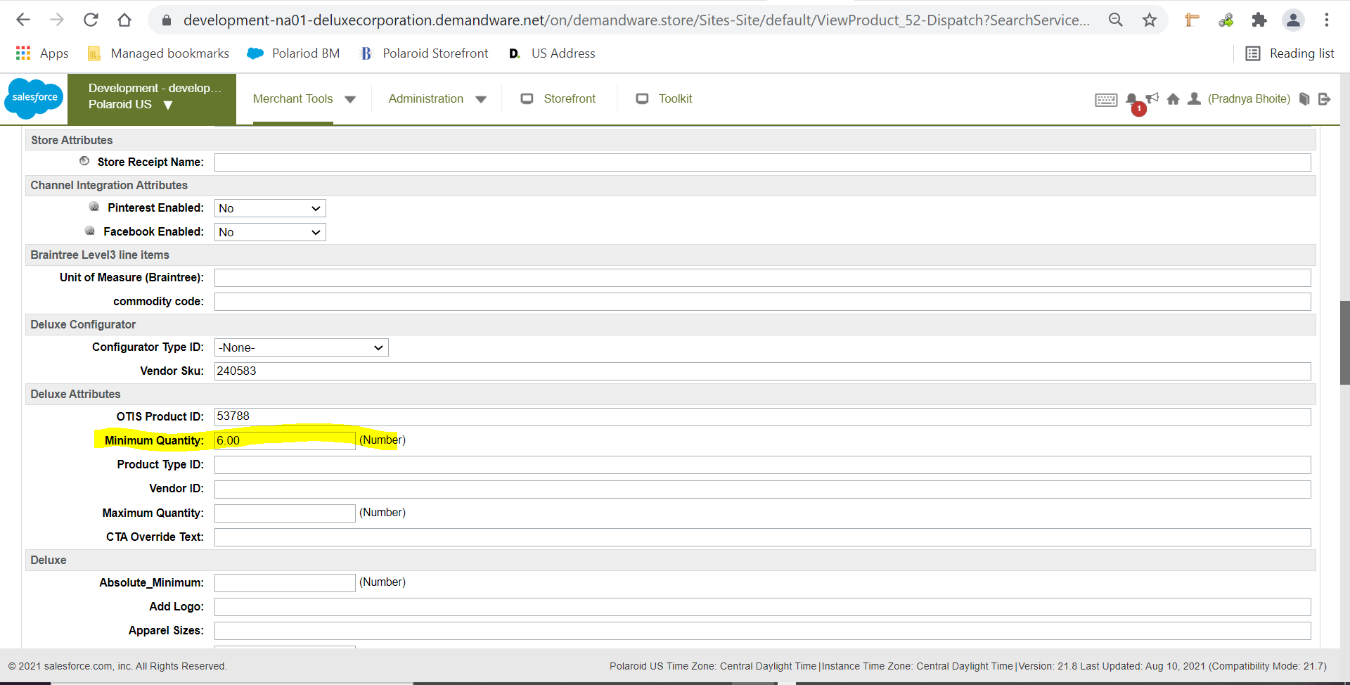Bookmark page with the star icon
The height and width of the screenshot is (685, 1350).
pyautogui.click(x=1150, y=20)
